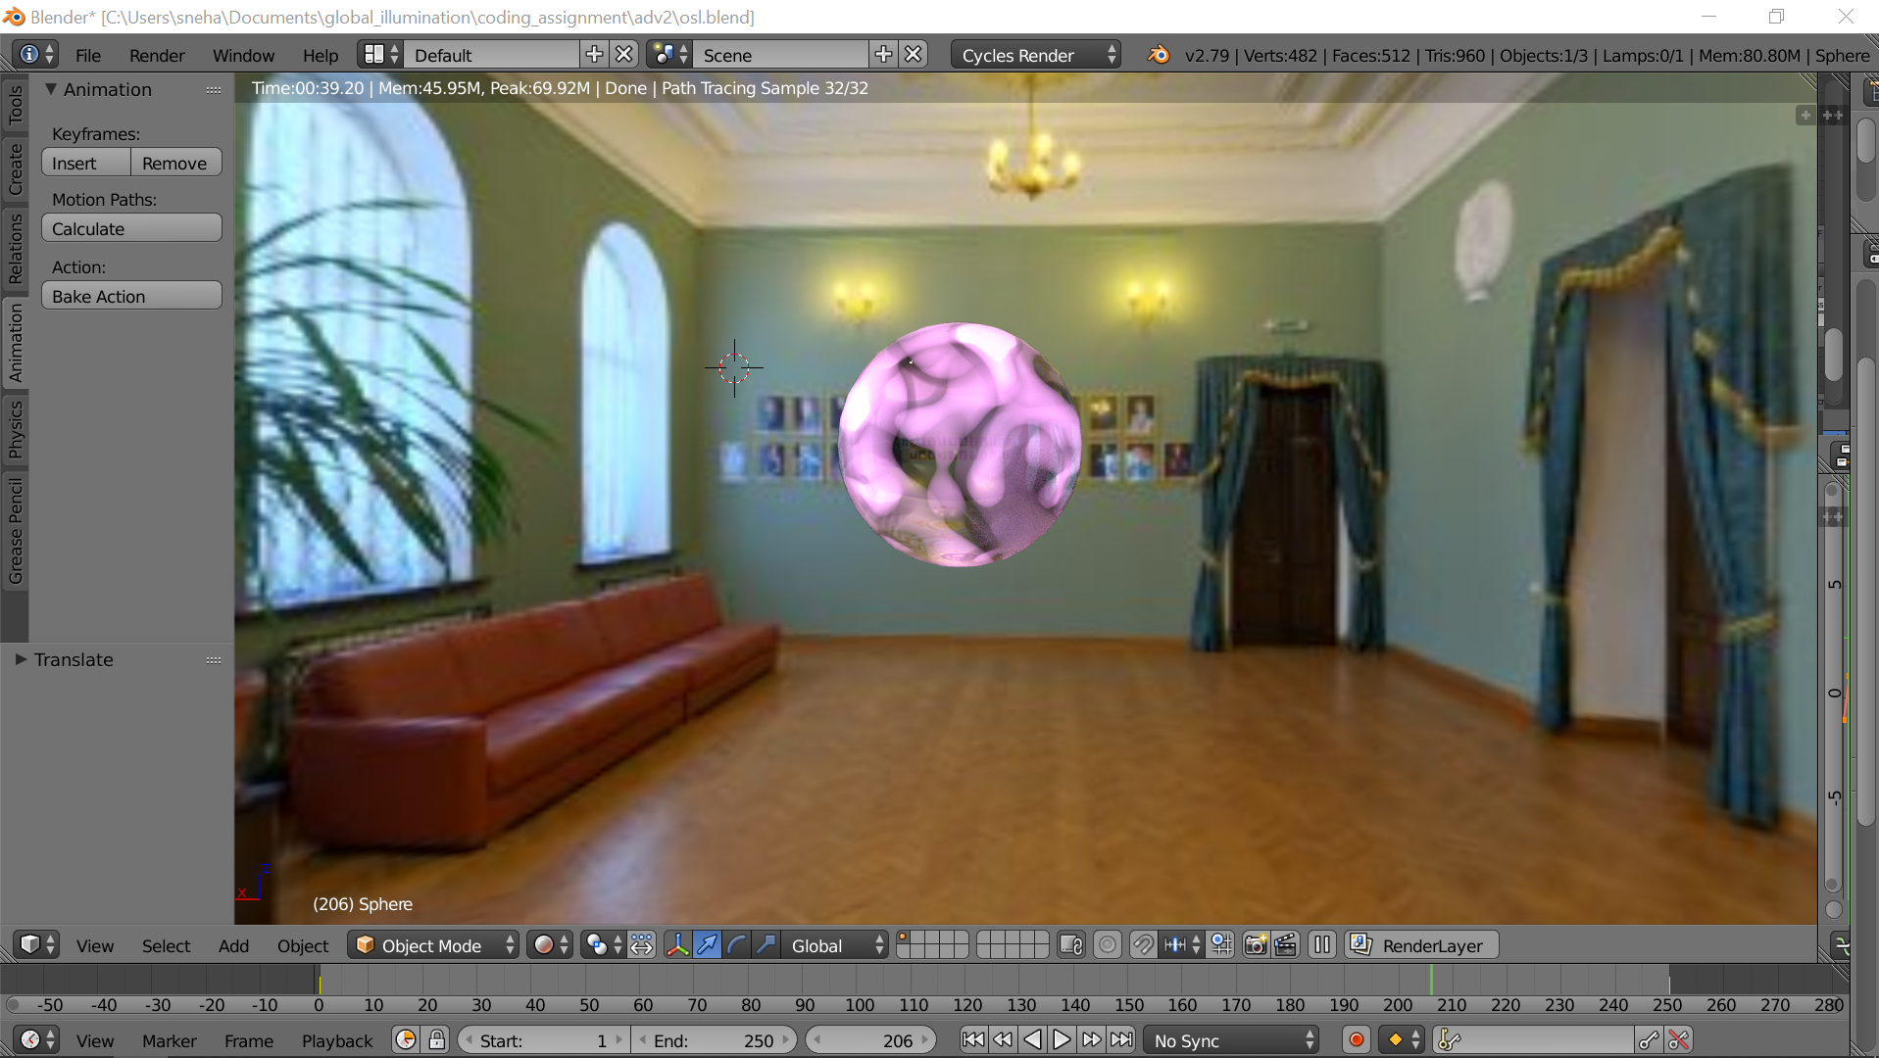
Task: Click Calculate under Motion Paths
Action: coord(131,228)
